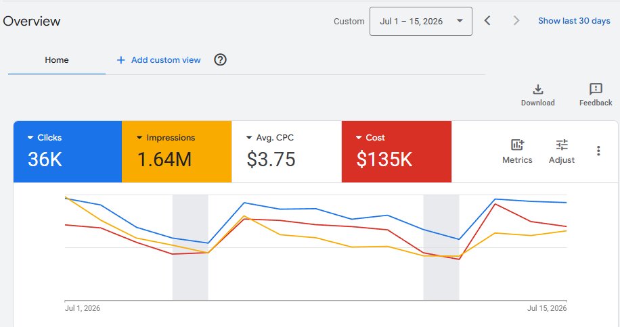Click the Custom date range label
620x327 pixels.
(x=349, y=22)
